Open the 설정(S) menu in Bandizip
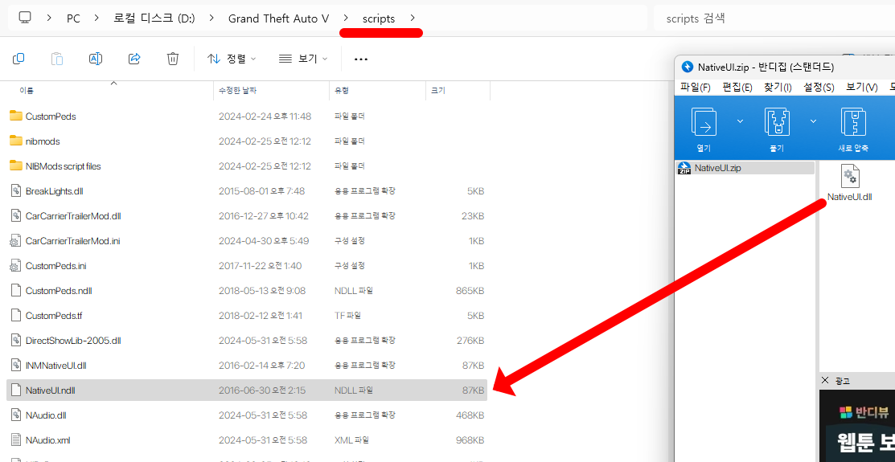This screenshot has width=895, height=462. (819, 87)
